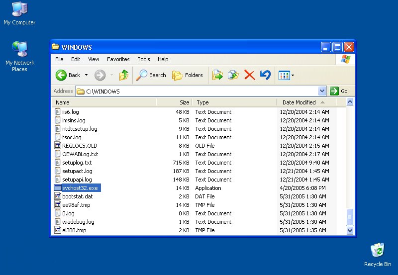Select the 0.log file icon
Screen dimensions: 398x275
click(58, 213)
